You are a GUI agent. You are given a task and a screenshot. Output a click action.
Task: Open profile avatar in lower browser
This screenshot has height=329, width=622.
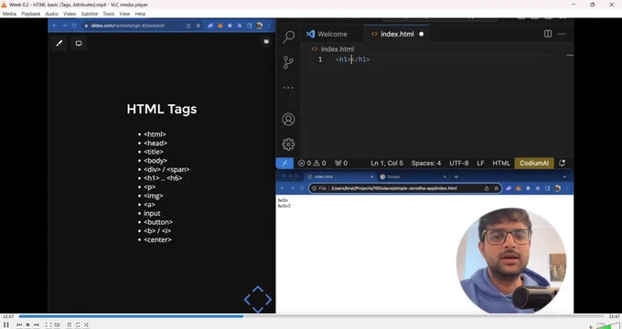(x=557, y=188)
